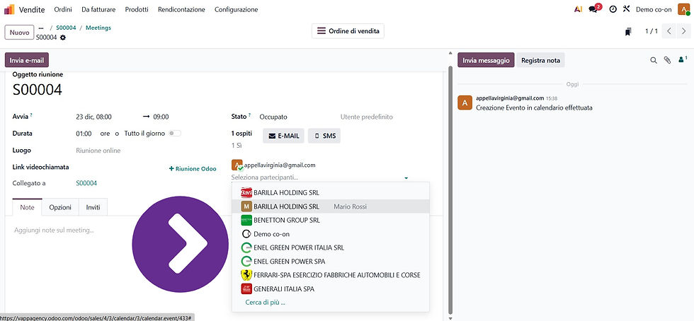Switch to the Opzioni tab

(x=60, y=207)
